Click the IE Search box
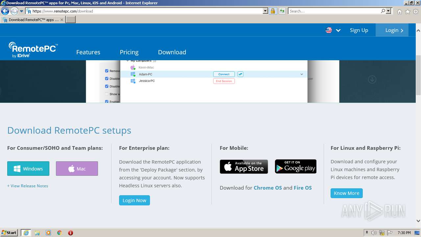This screenshot has width=421, height=237. coord(334,11)
